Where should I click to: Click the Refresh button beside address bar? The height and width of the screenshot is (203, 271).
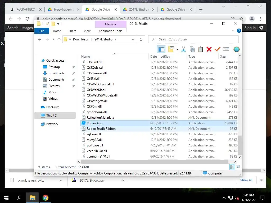141,40
